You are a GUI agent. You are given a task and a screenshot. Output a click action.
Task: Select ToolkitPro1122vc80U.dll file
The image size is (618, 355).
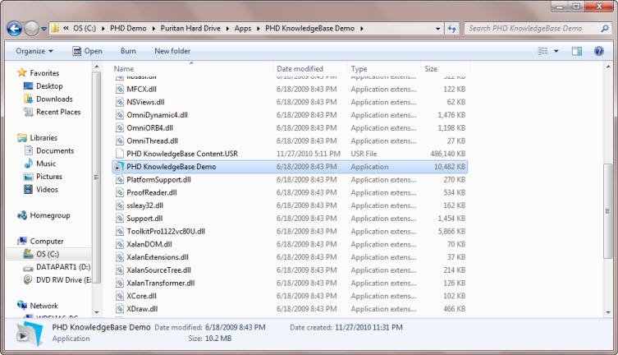pyautogui.click(x=166, y=232)
